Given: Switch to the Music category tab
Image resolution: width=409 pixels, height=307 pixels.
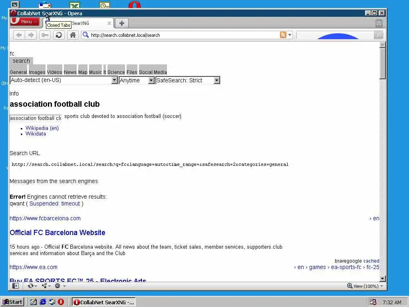Looking at the screenshot, I should (95, 72).
